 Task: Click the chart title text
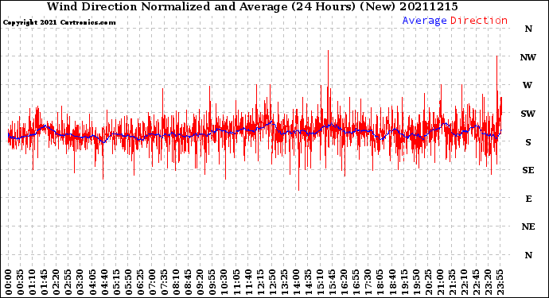pos(252,6)
